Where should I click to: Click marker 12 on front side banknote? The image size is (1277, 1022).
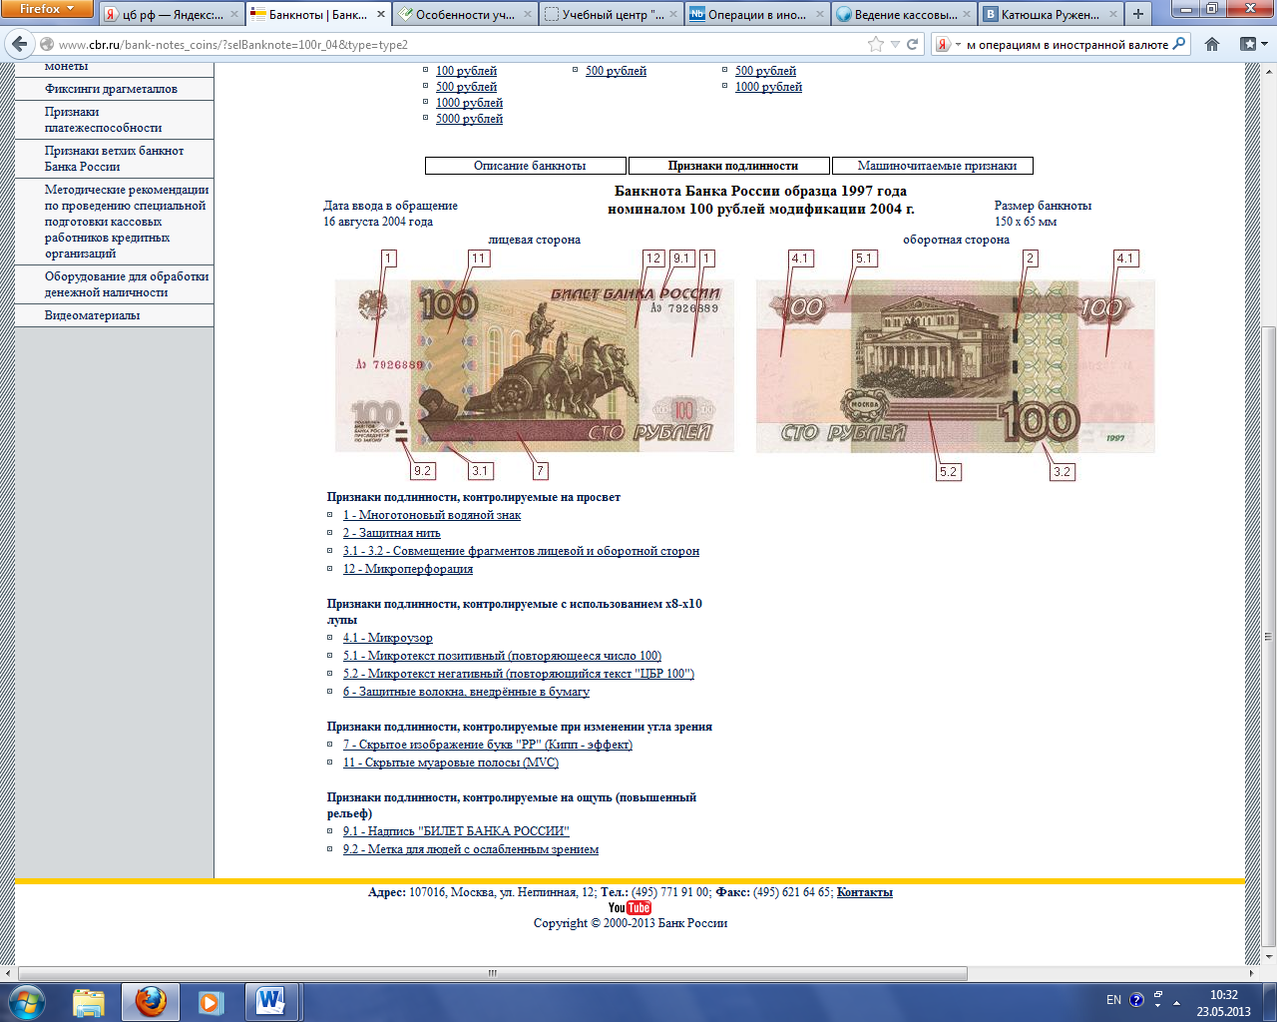pos(653,258)
